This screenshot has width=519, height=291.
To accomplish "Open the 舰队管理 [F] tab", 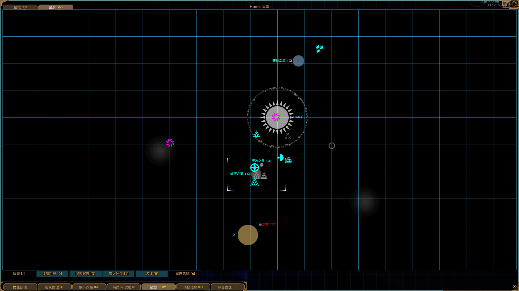I will pos(55,287).
